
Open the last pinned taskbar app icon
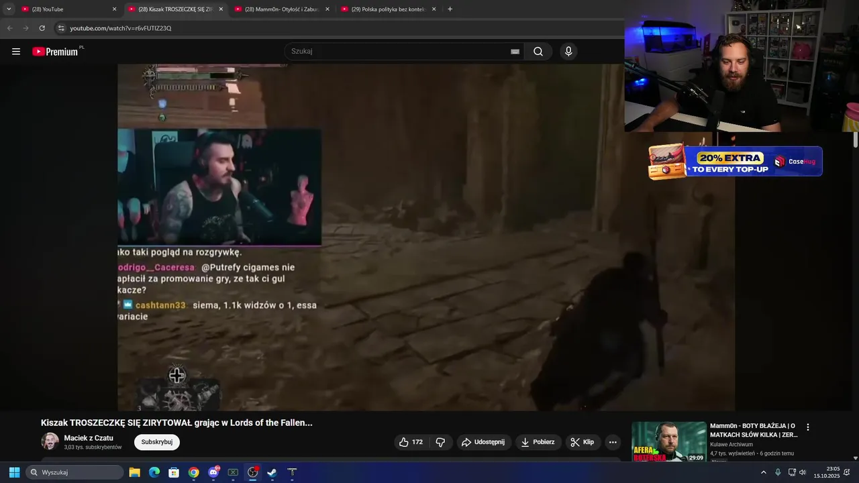[292, 472]
